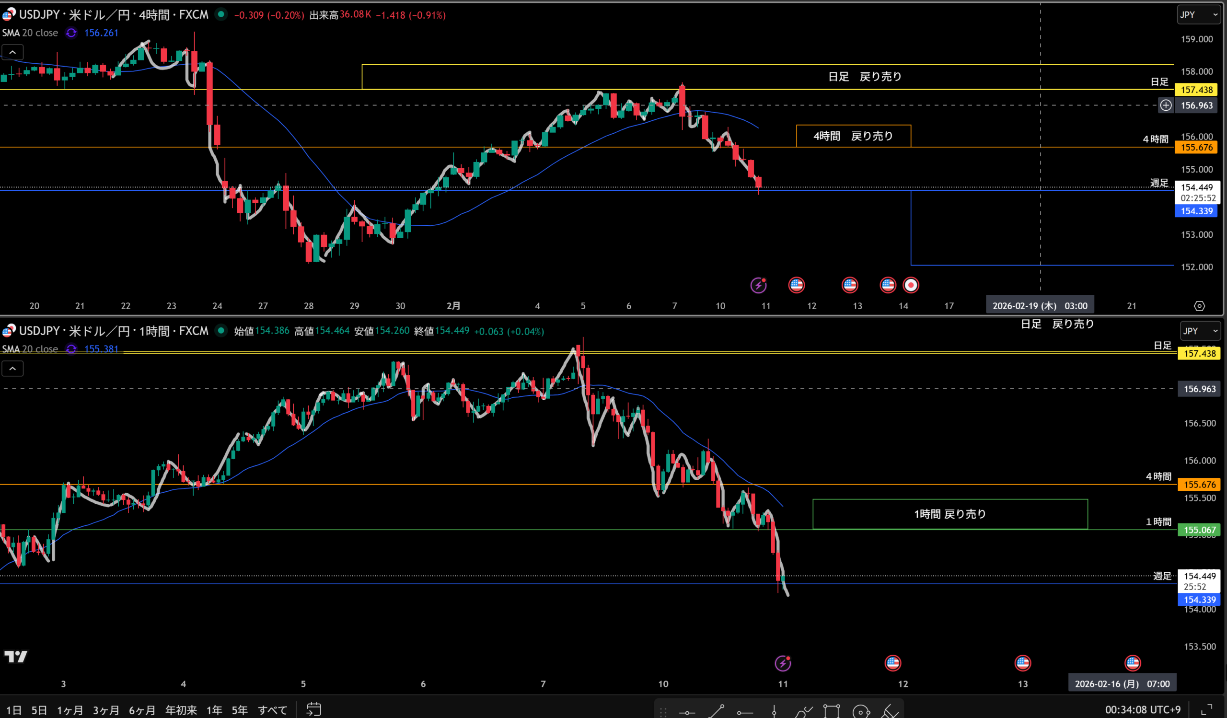Viewport: 1227px width, 718px height.
Task: Choose the rectangle shape tool
Action: [x=832, y=711]
